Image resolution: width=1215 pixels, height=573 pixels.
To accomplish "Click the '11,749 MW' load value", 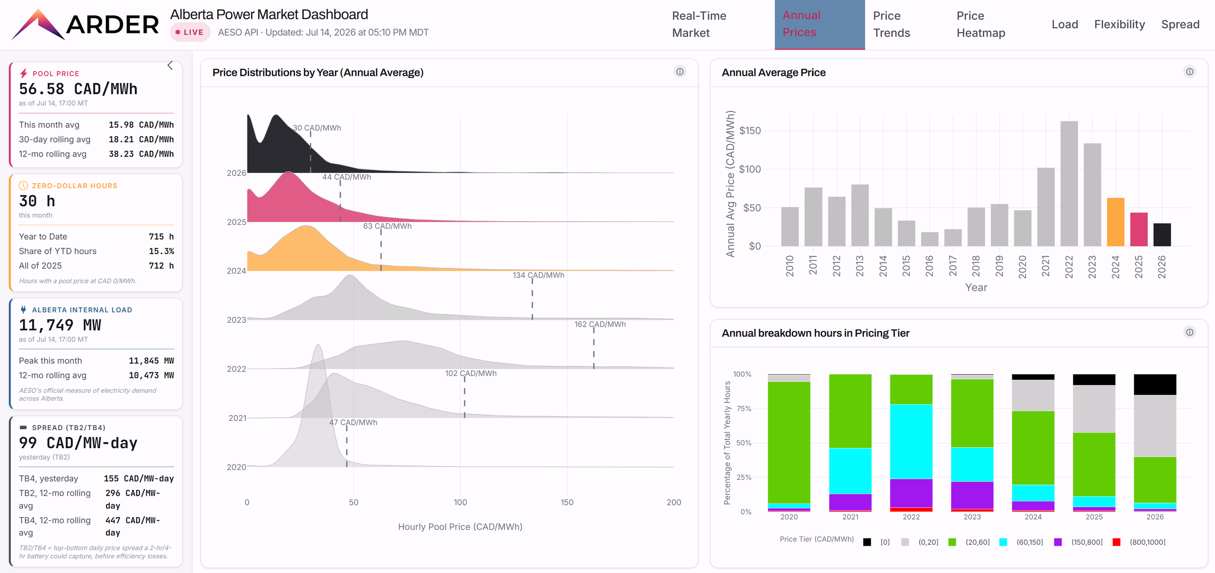I will tap(60, 325).
